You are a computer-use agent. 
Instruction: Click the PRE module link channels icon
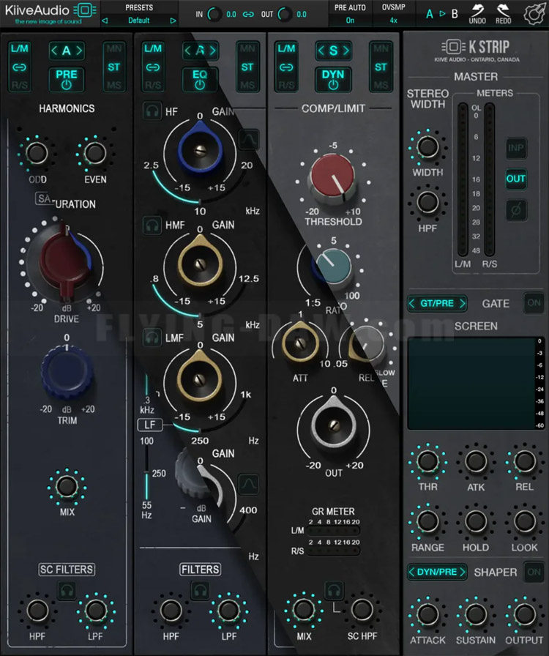click(19, 67)
